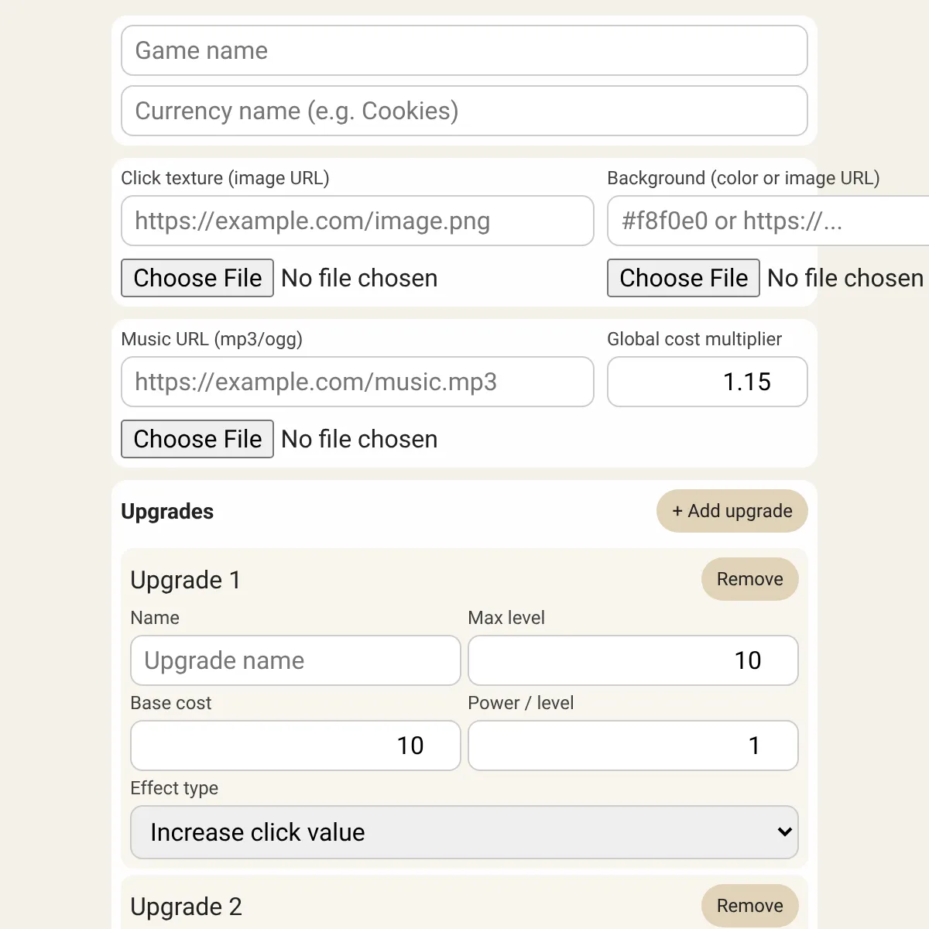Choose File for the click texture
The height and width of the screenshot is (929, 929).
197,278
